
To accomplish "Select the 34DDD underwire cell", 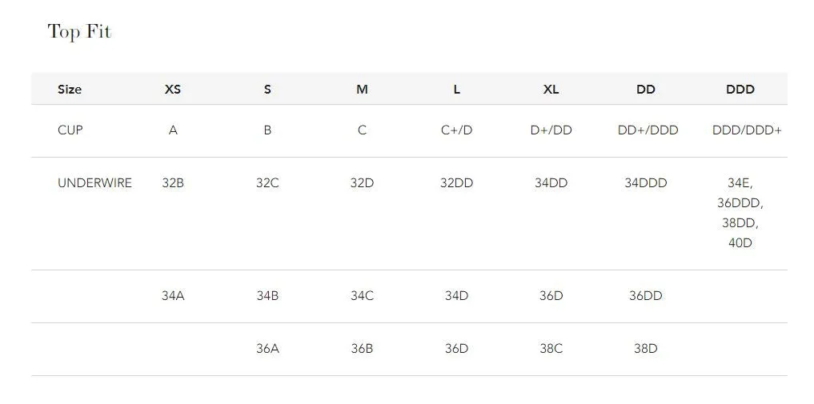I will [x=645, y=182].
